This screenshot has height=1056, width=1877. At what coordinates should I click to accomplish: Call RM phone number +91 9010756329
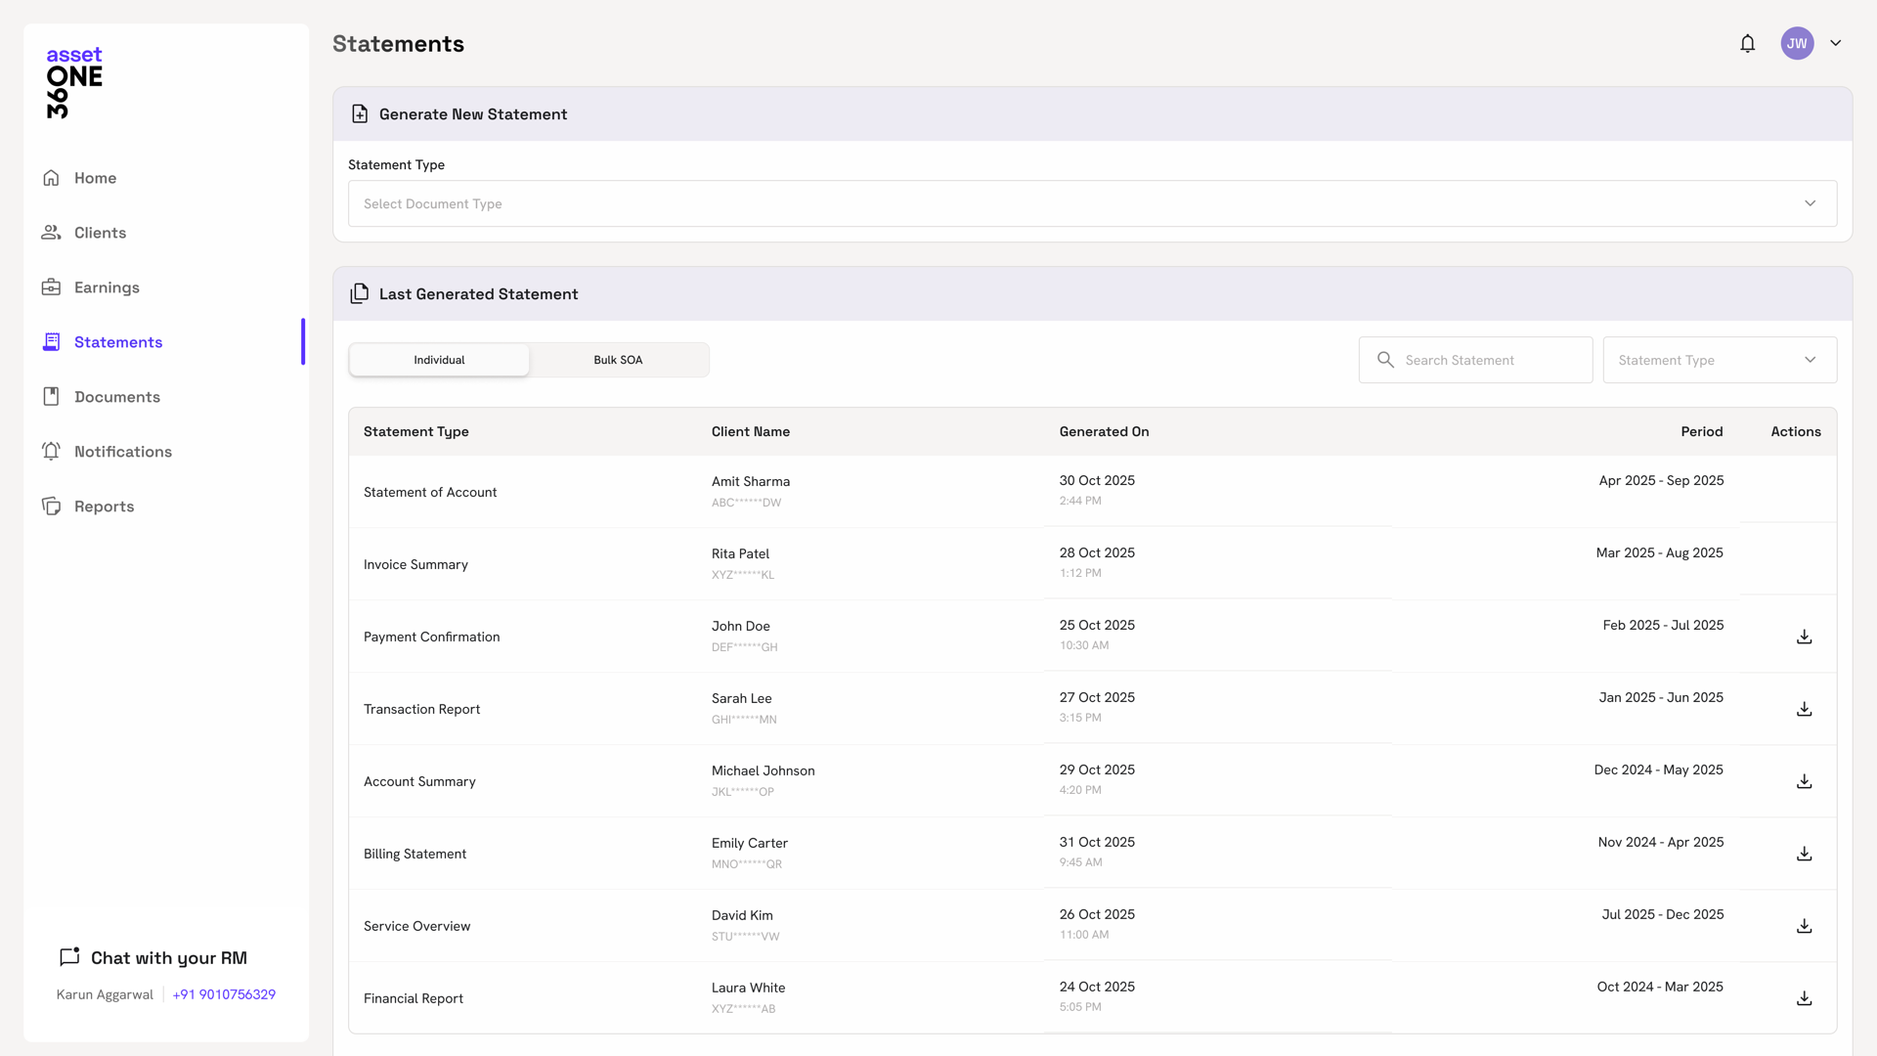[224, 994]
